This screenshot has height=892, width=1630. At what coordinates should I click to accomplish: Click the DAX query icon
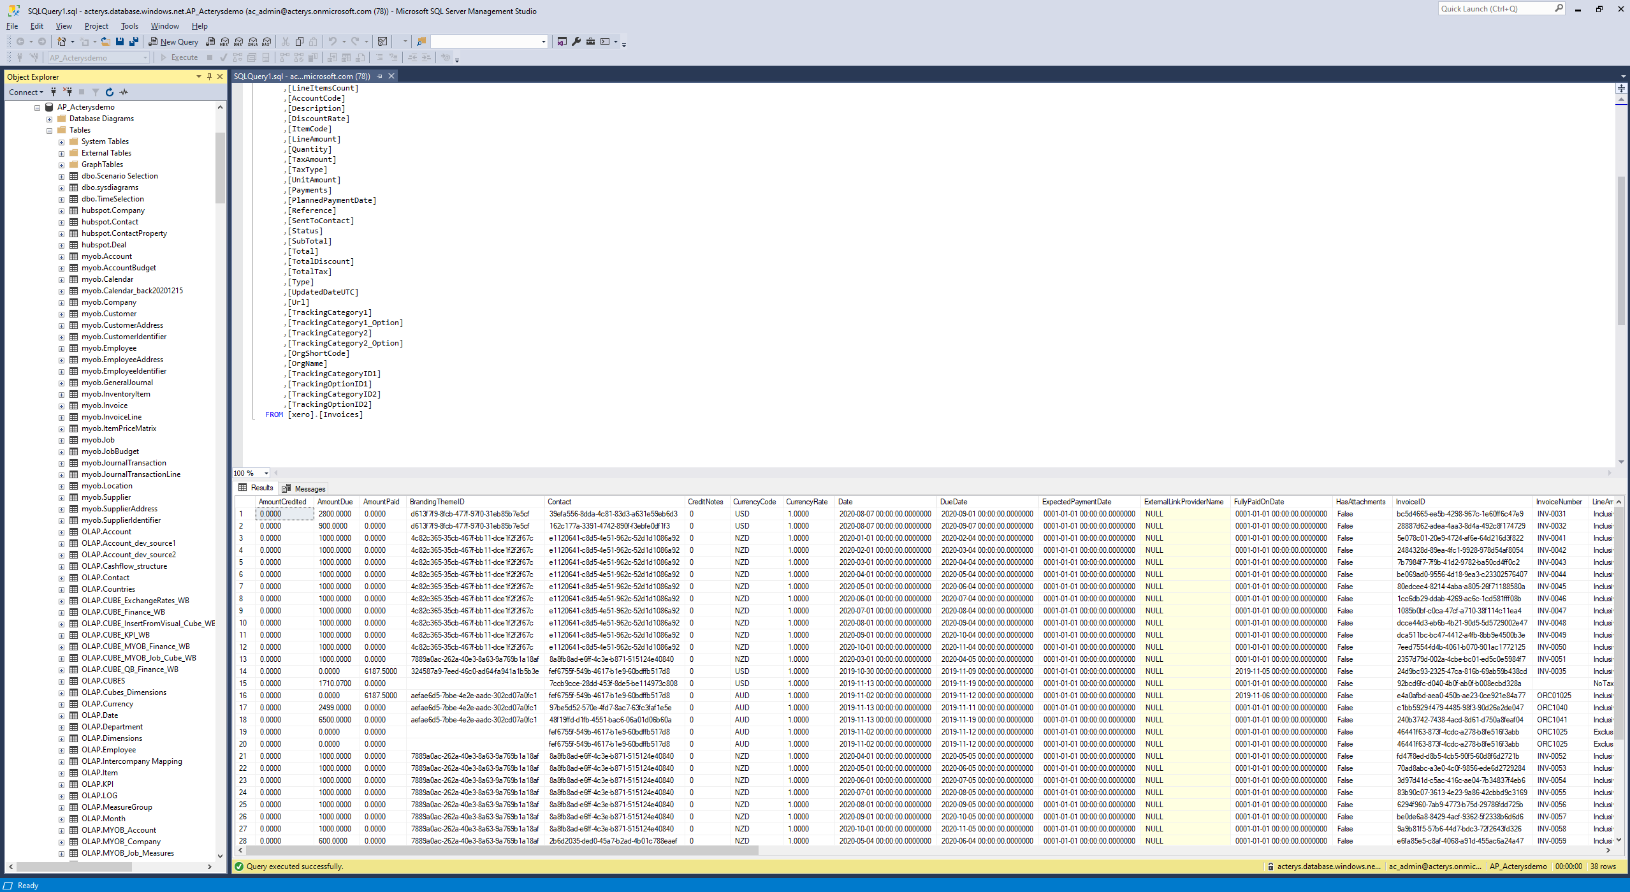point(266,41)
